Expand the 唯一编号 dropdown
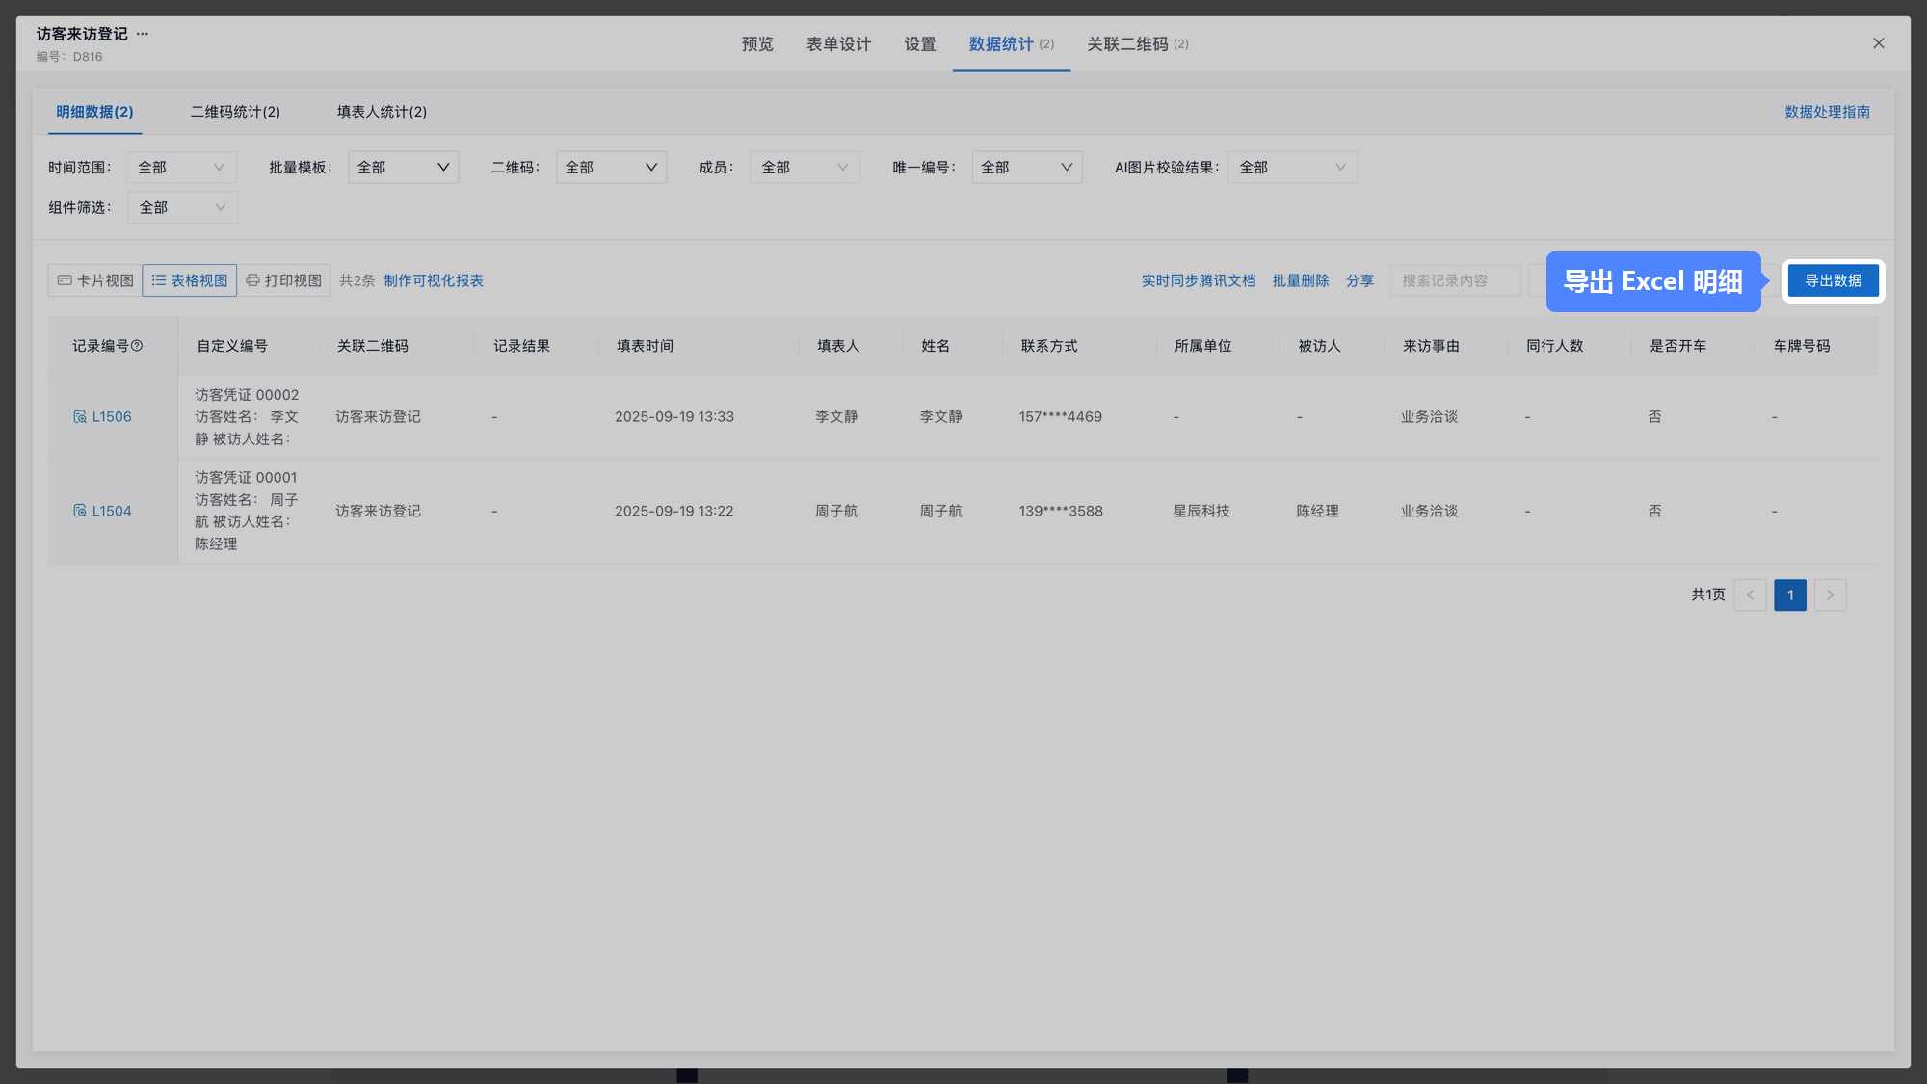The image size is (1927, 1084). pos(1027,168)
